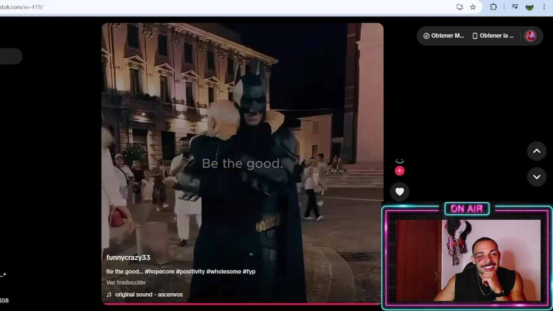
Task: Go to next video with down arrow
Action: click(537, 177)
